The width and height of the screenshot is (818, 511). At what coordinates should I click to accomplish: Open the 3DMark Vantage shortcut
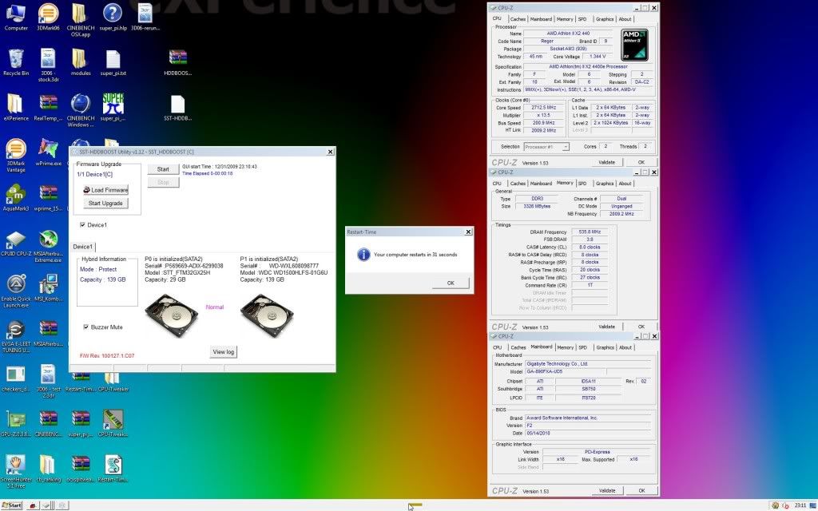point(15,149)
